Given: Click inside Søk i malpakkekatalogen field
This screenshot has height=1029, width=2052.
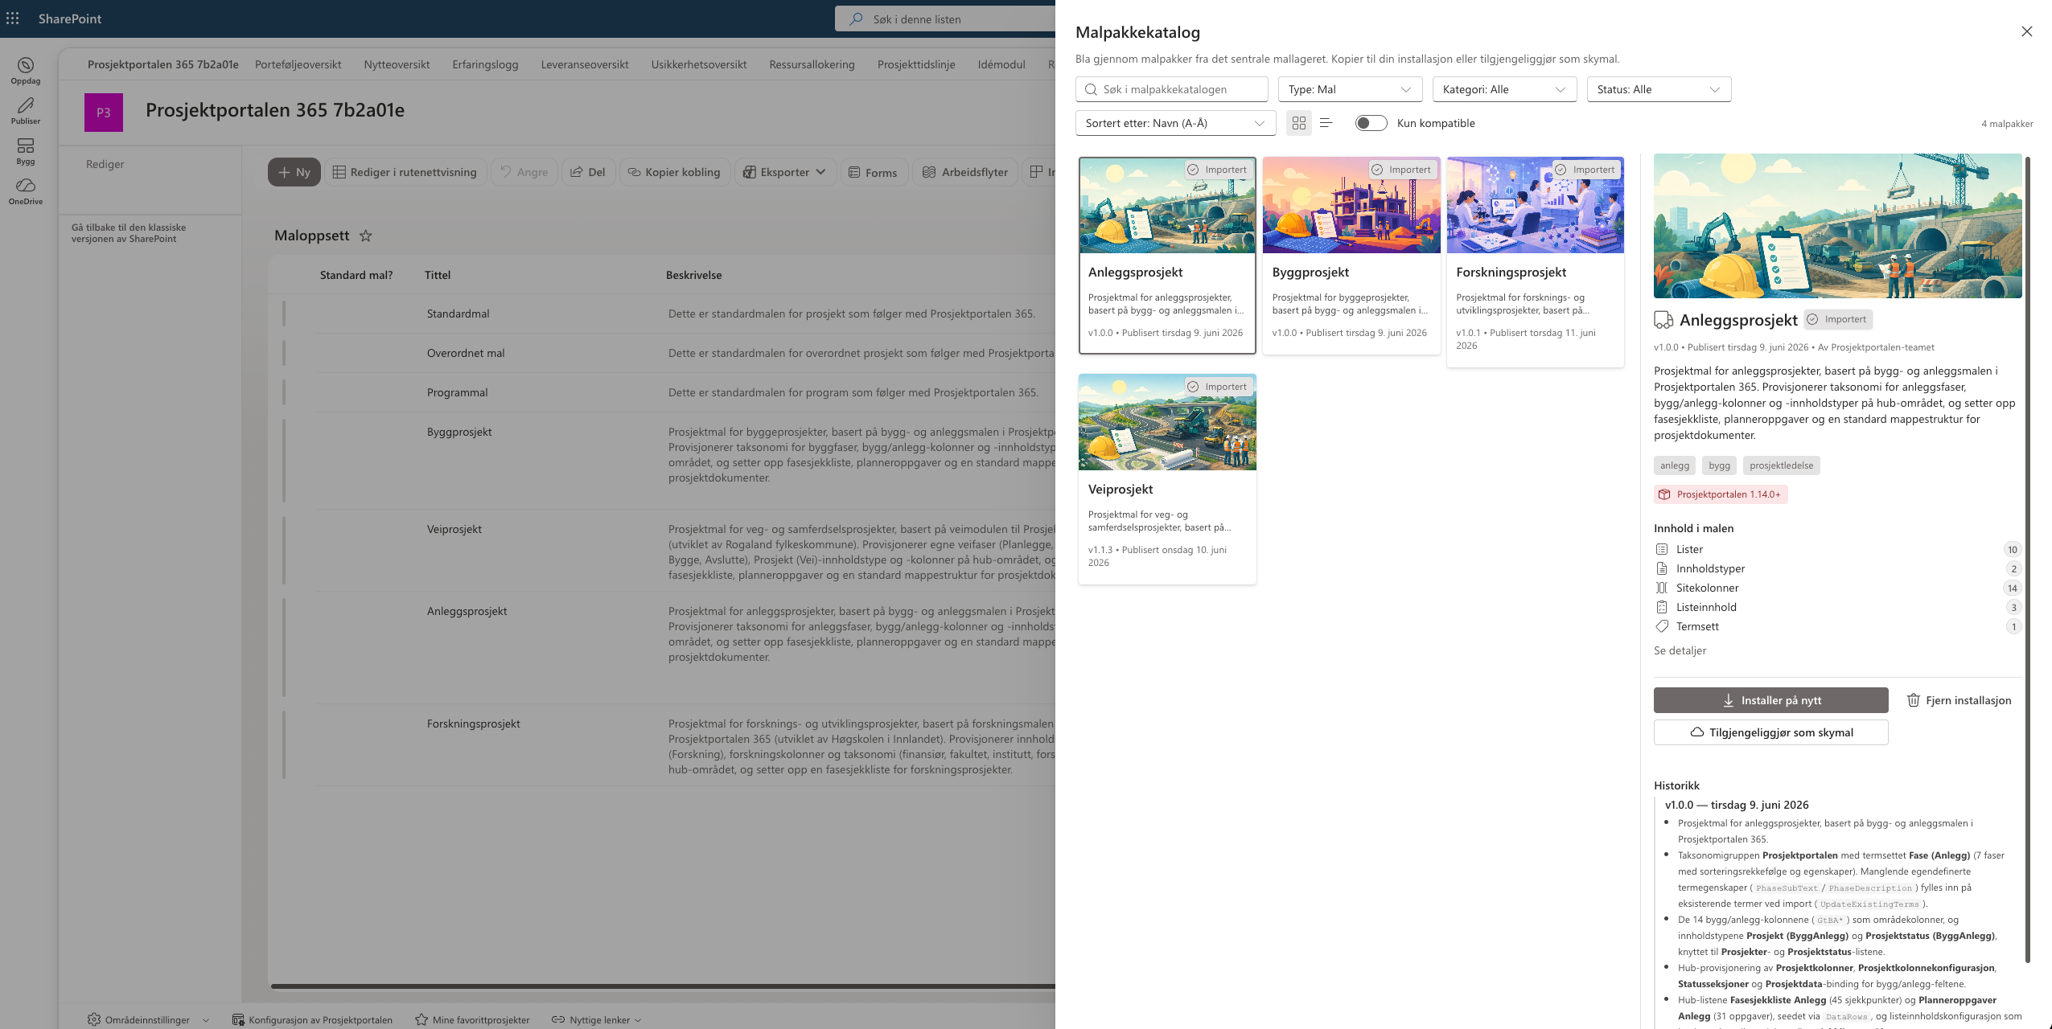Looking at the screenshot, I should (x=1171, y=89).
